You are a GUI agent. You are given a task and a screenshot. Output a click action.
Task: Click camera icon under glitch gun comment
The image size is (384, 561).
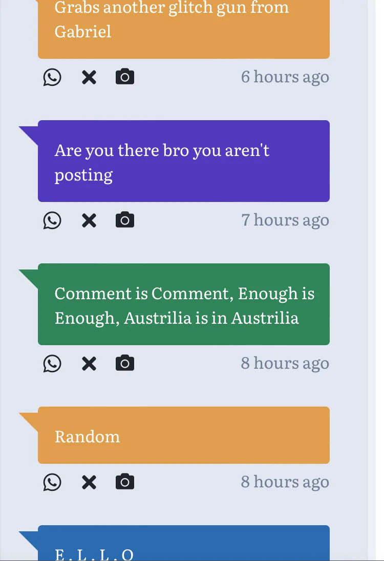click(125, 77)
